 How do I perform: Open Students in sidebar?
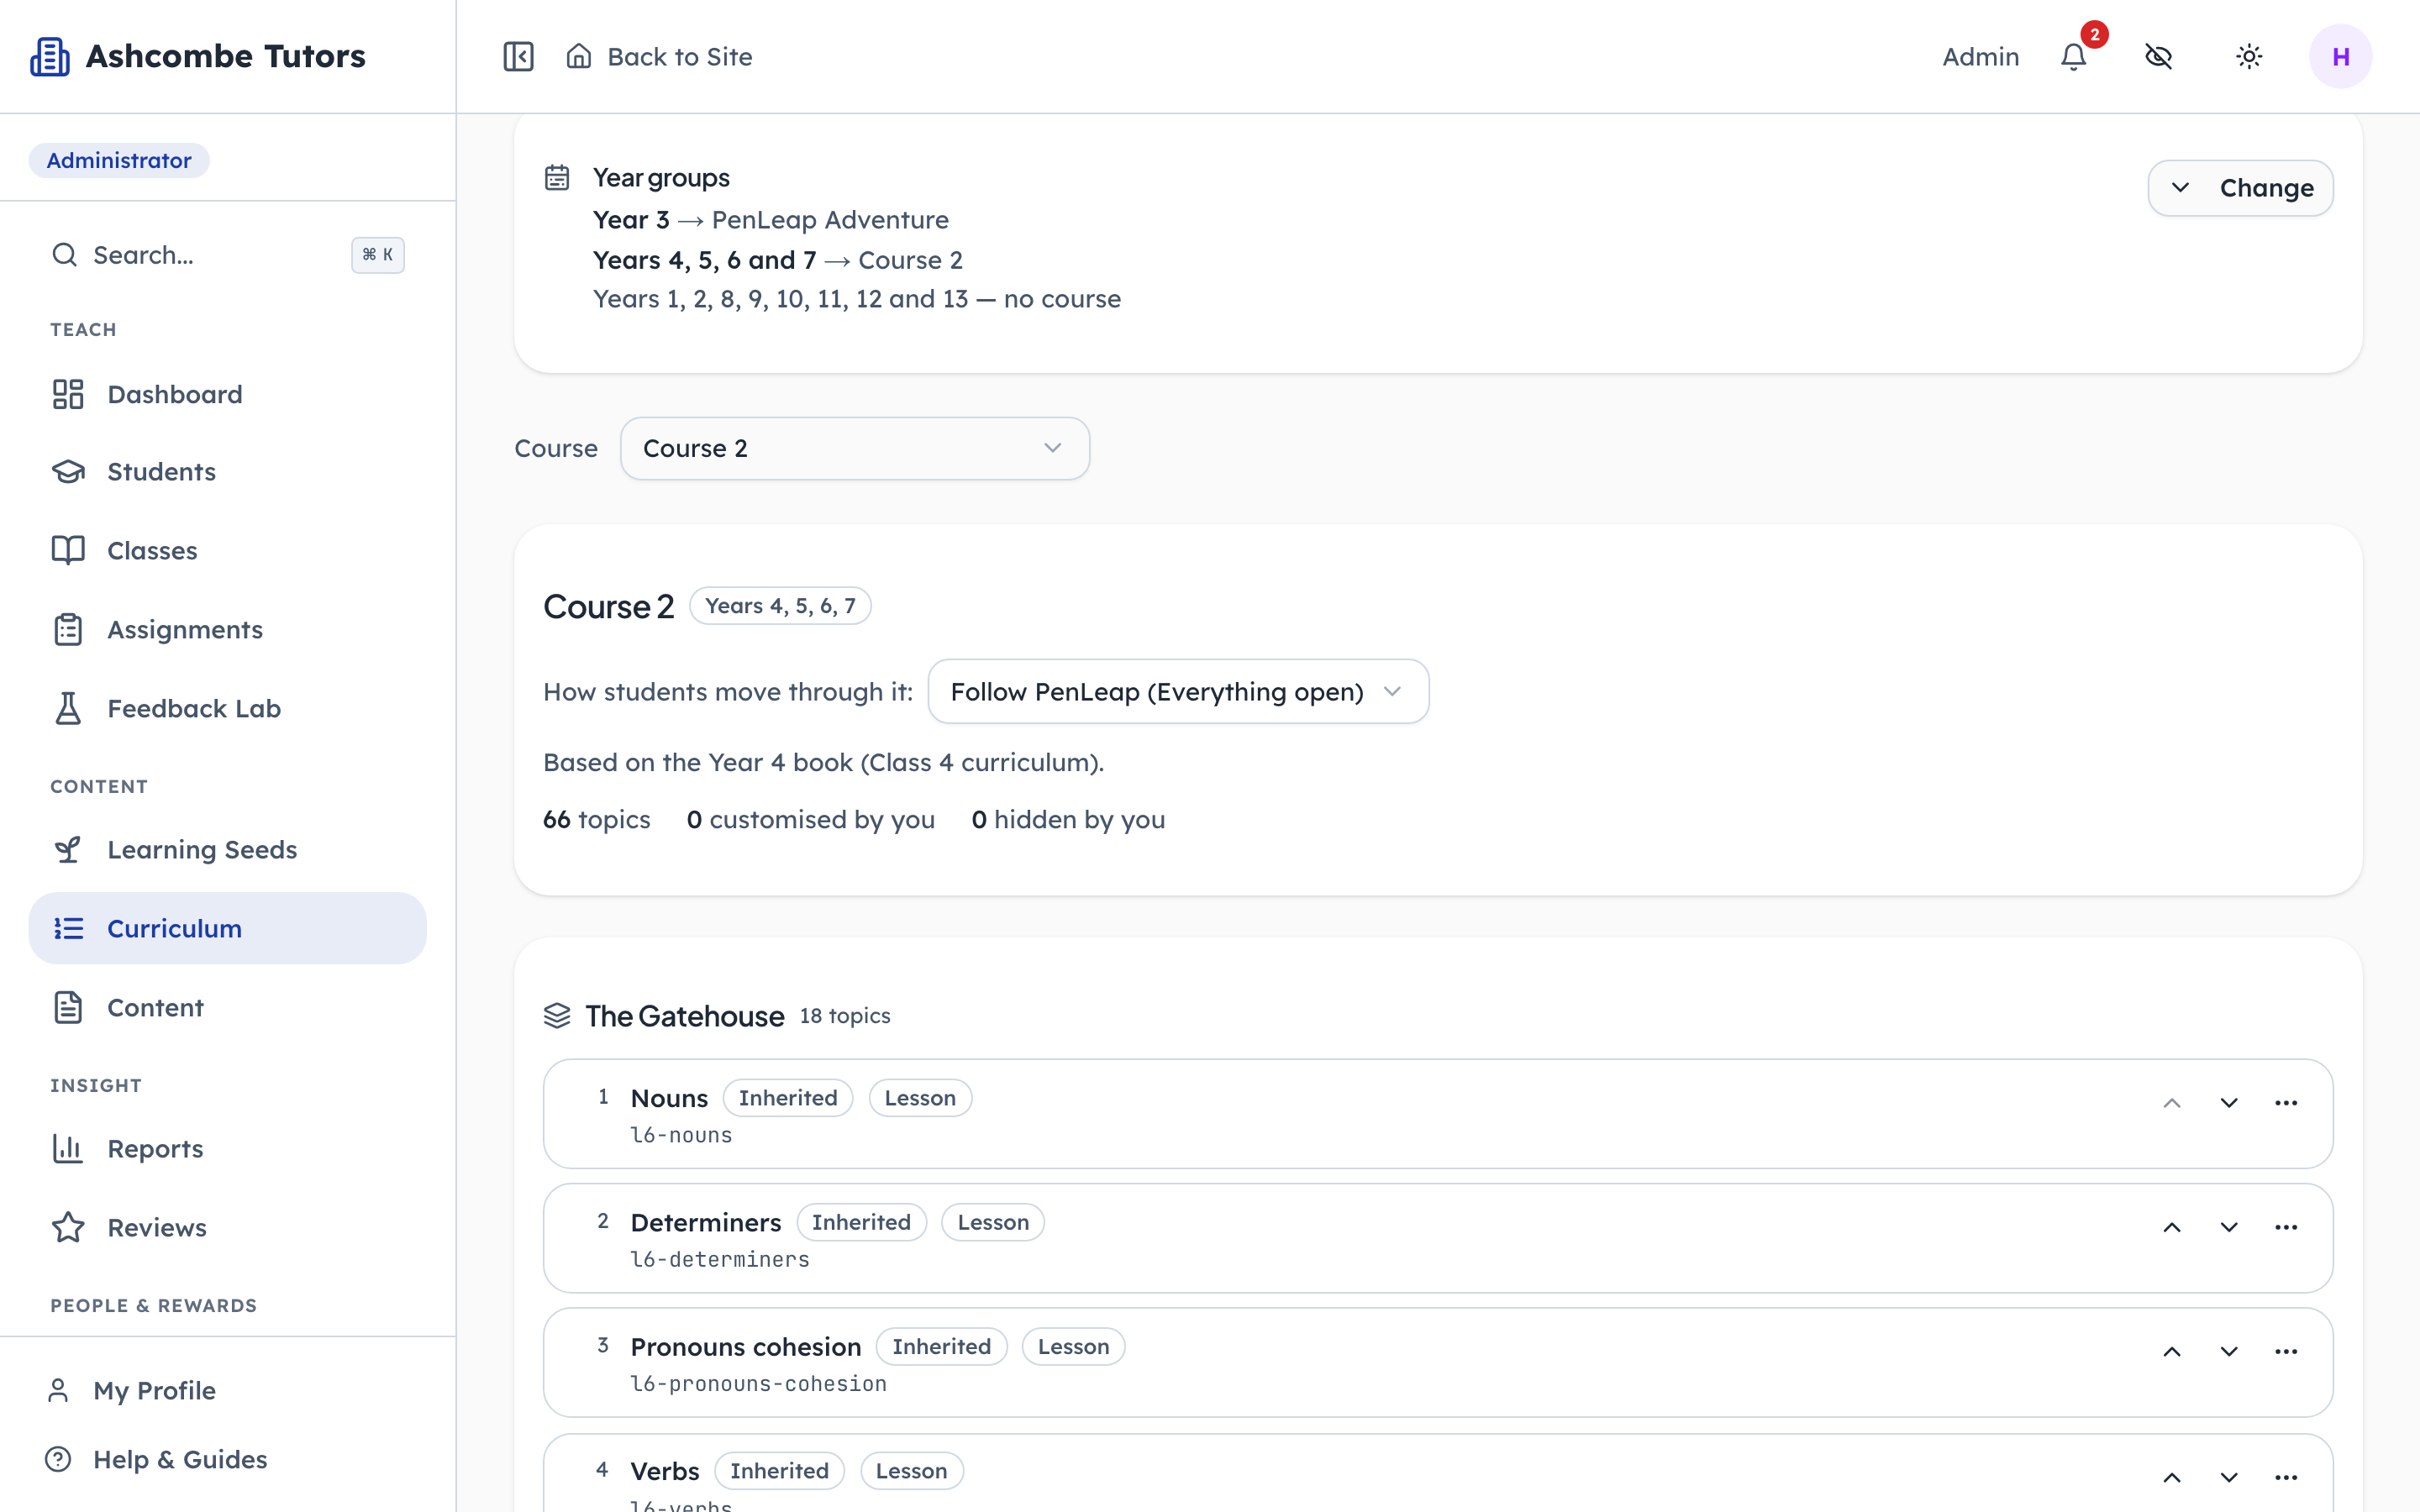click(x=228, y=472)
